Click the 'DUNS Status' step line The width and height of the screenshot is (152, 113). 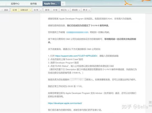coord(81,66)
